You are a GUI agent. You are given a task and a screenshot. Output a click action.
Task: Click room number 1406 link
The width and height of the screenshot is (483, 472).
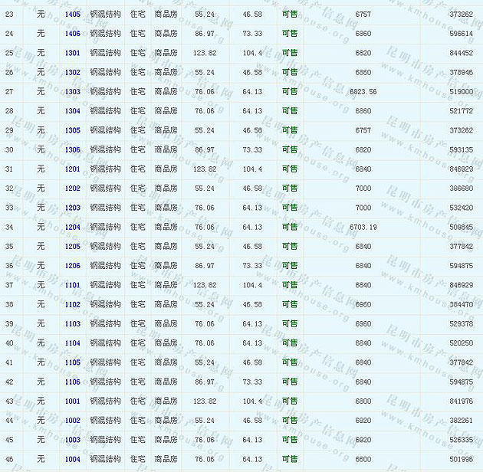[72, 34]
